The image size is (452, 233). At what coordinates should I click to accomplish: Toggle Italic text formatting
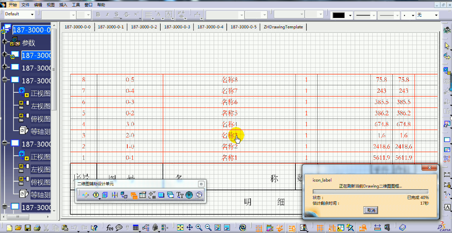pos(108,15)
